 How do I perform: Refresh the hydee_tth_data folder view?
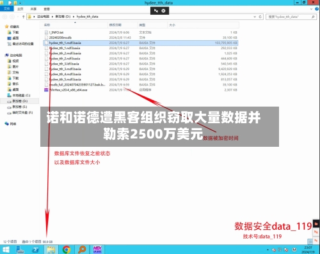click(260, 17)
